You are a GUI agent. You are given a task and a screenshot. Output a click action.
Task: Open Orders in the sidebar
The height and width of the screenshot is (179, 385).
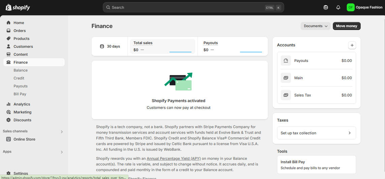[34, 31]
